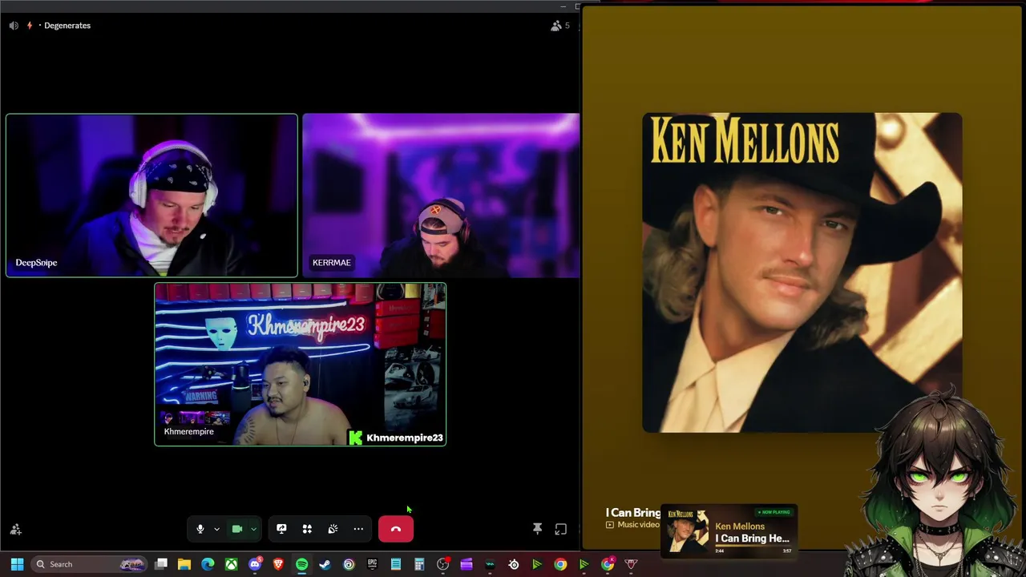
Task: Launch Microsoft Edge from the taskbar
Action: pos(208,564)
